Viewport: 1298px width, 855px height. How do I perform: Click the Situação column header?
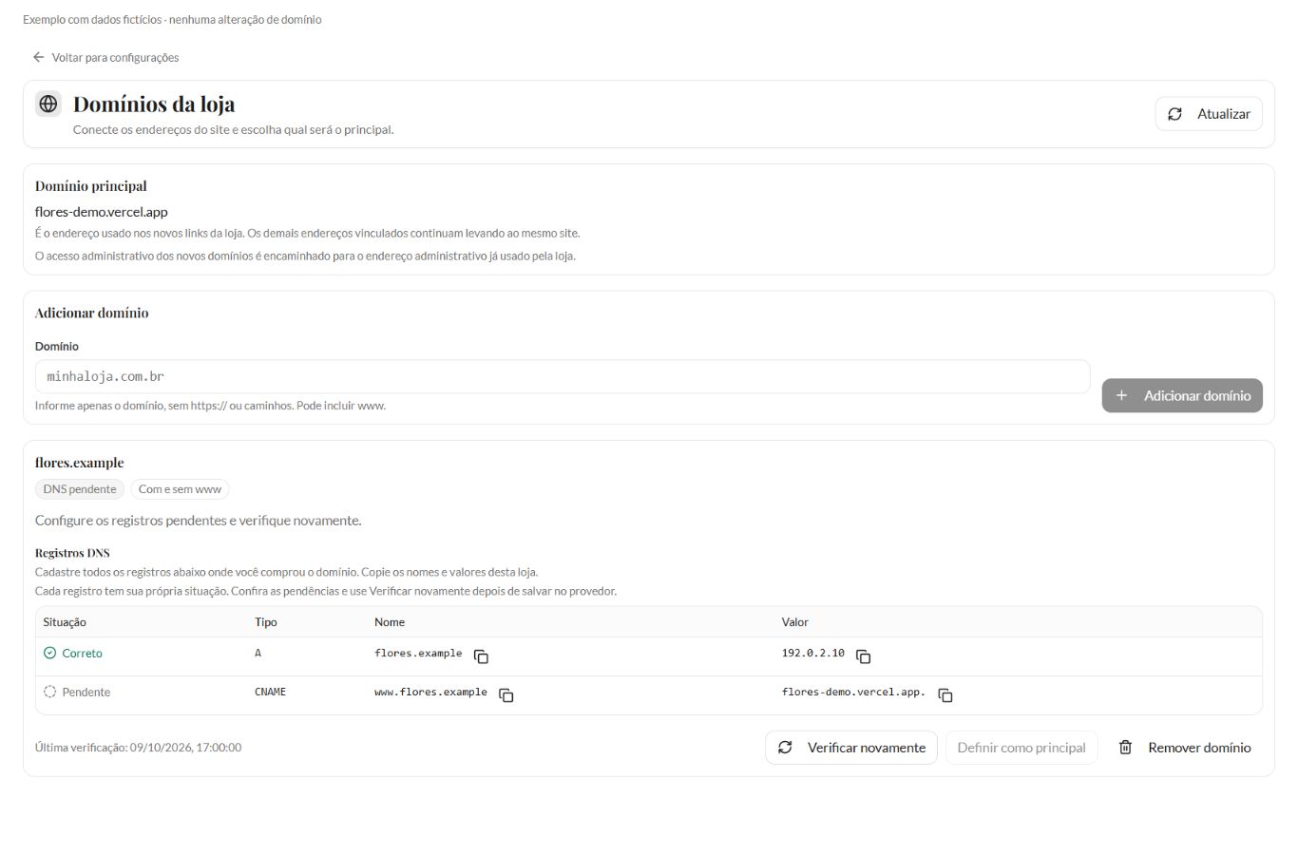65,622
